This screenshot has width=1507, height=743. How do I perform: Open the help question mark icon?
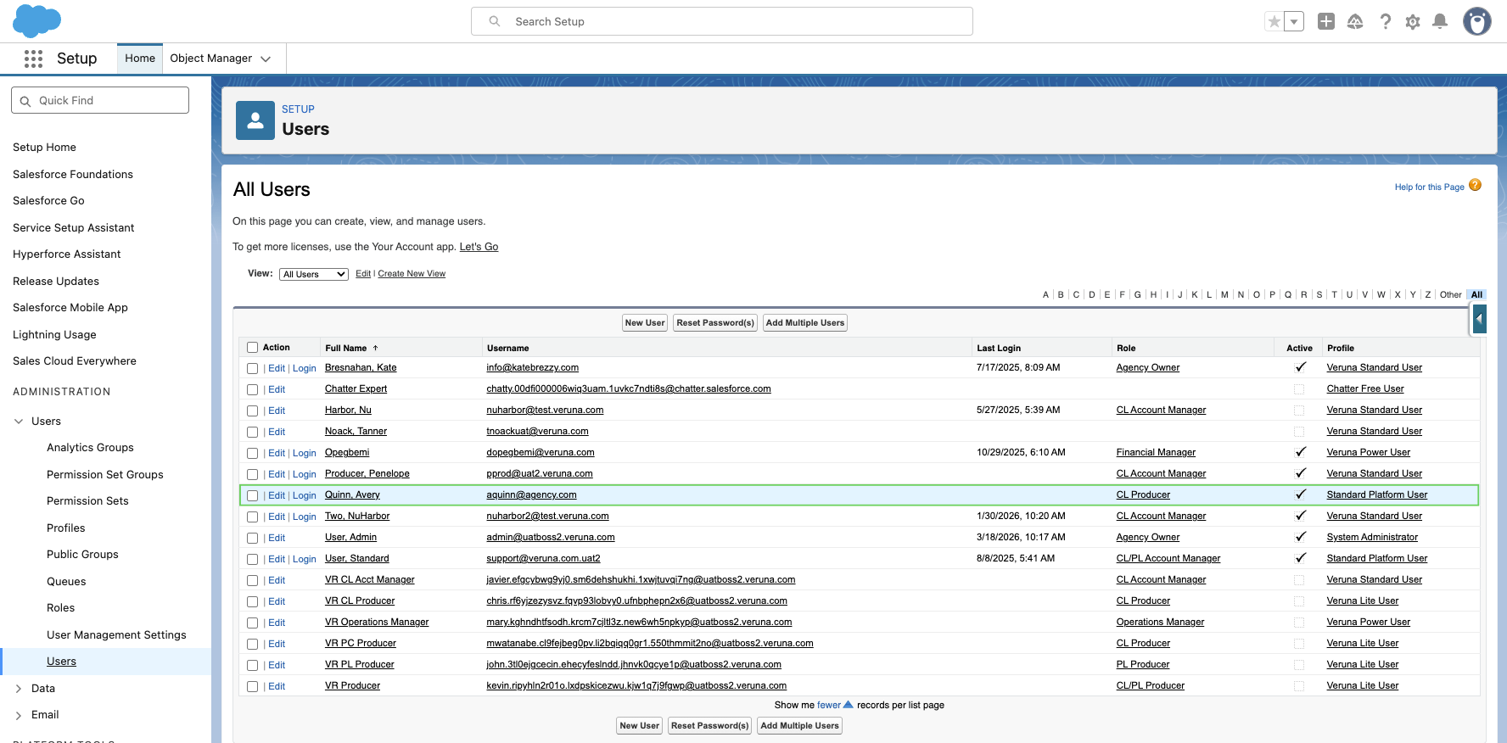(1385, 21)
